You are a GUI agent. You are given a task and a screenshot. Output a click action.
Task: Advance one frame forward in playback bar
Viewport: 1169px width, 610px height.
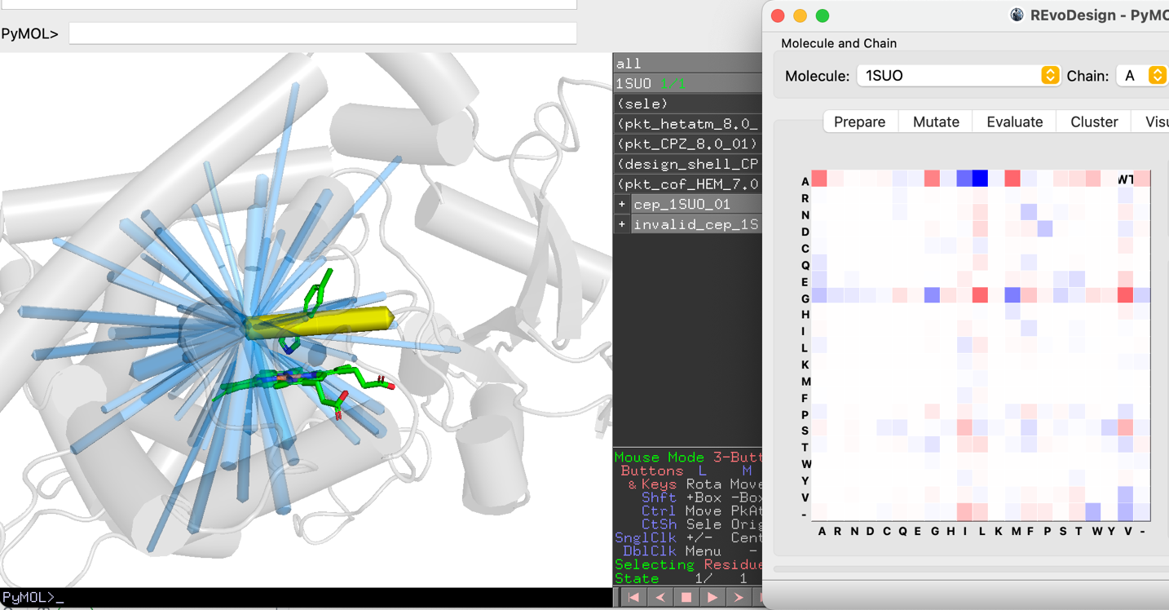(x=739, y=598)
